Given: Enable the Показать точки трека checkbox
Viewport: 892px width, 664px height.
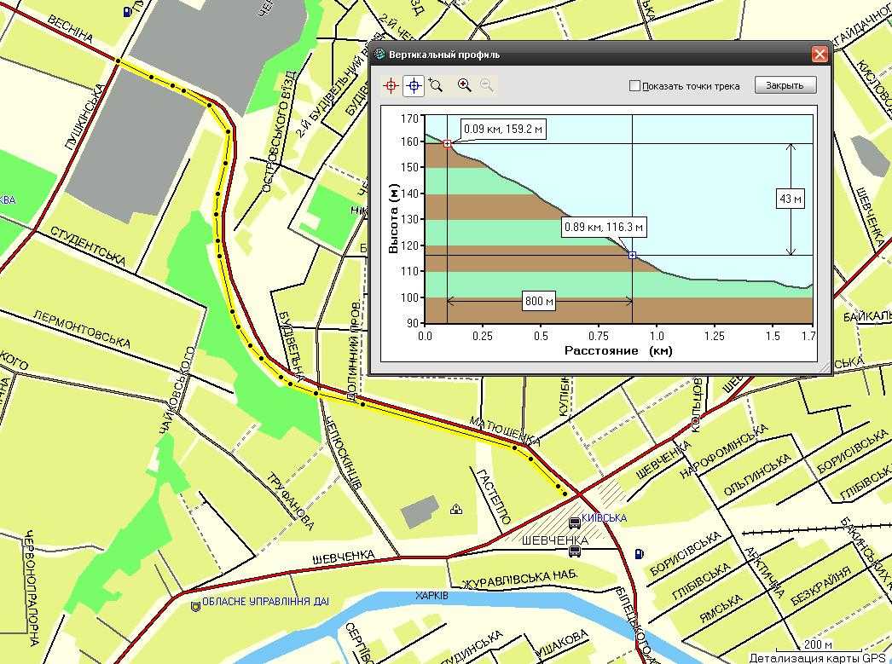Looking at the screenshot, I should click(634, 86).
